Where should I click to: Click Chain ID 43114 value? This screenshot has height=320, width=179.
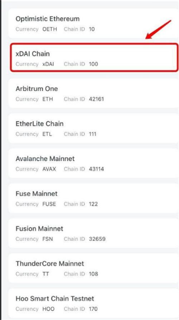point(96,169)
